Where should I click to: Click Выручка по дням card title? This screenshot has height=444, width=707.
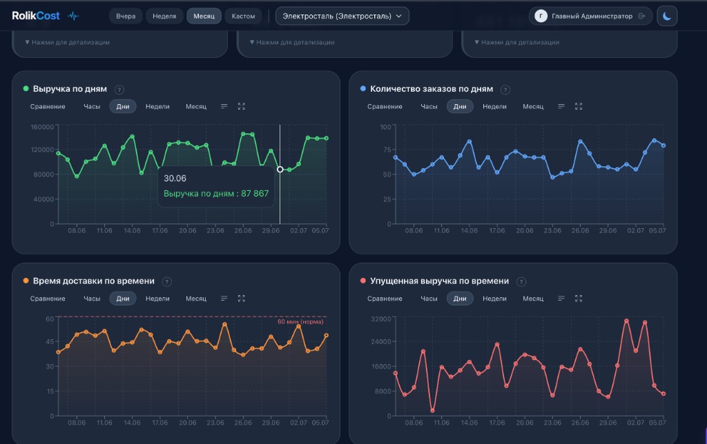coord(70,89)
